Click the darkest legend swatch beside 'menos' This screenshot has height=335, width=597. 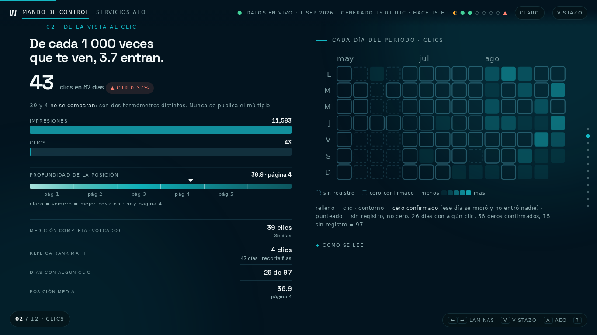click(444, 193)
